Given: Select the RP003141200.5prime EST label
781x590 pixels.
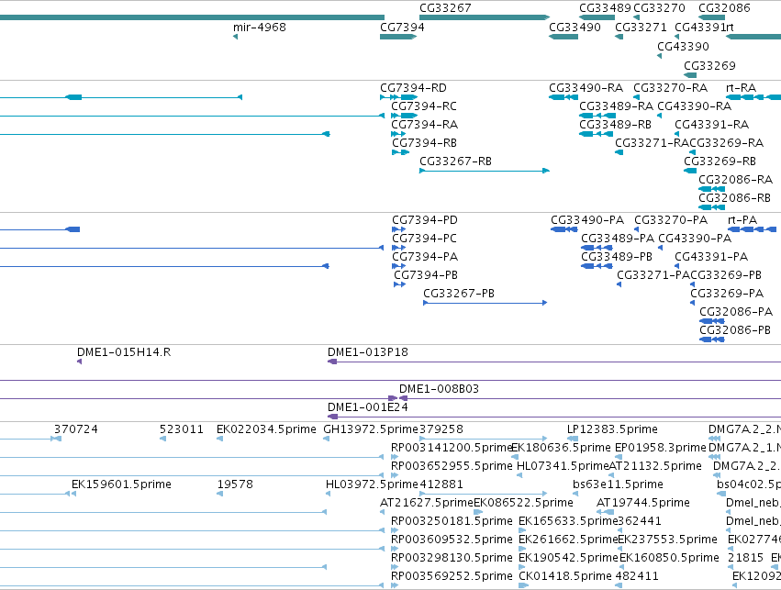Looking at the screenshot, I should pyautogui.click(x=452, y=448).
